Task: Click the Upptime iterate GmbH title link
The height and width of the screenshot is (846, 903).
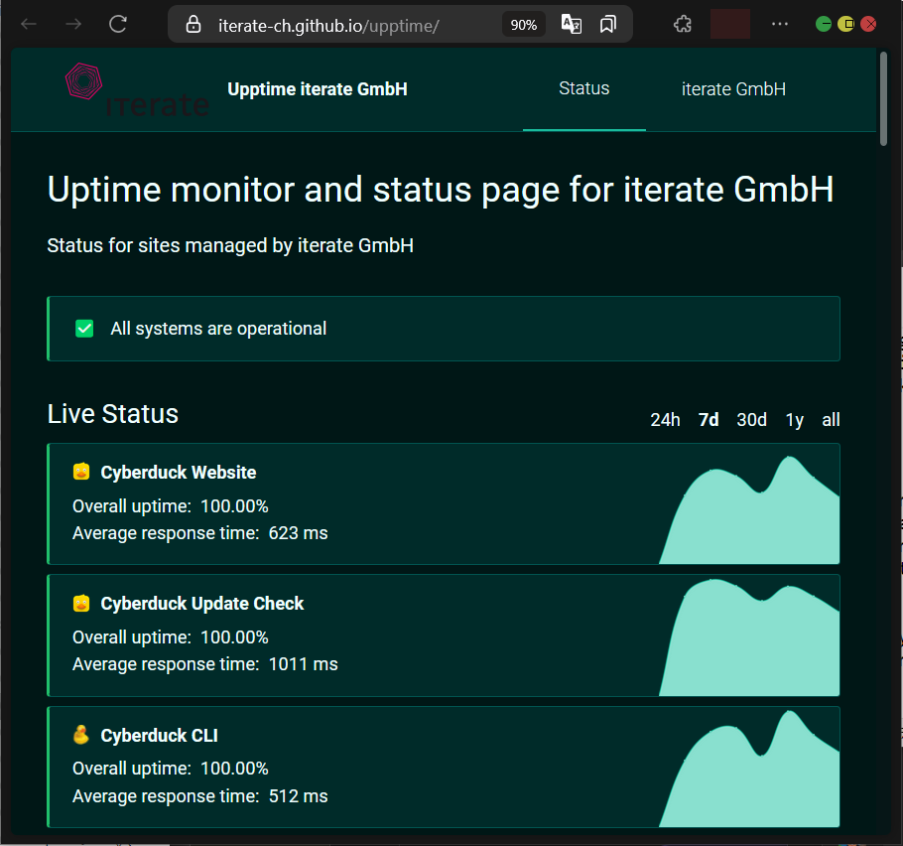Action: [x=318, y=89]
